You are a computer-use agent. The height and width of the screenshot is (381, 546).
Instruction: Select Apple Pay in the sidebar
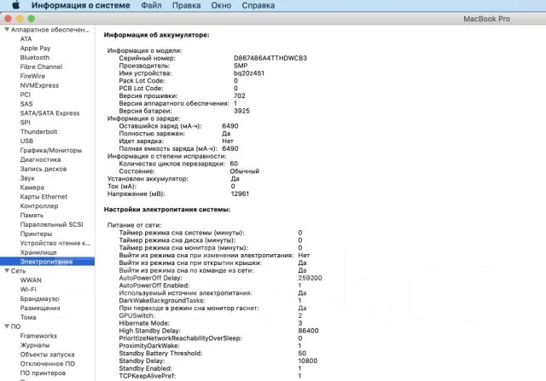click(35, 48)
